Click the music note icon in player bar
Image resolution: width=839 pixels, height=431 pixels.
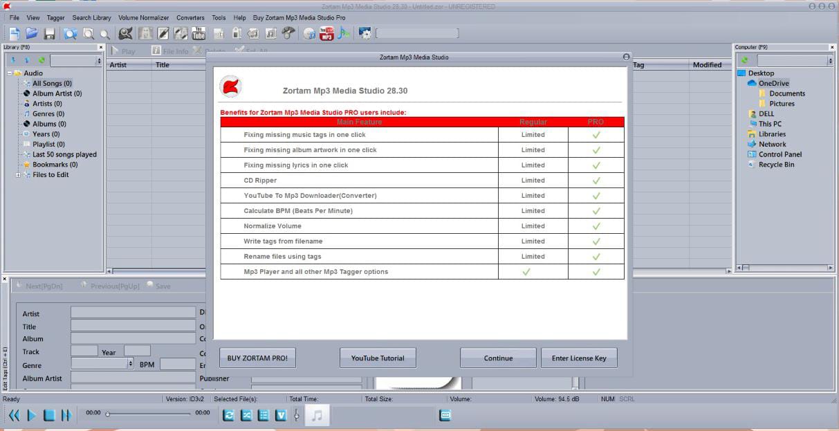click(x=317, y=415)
